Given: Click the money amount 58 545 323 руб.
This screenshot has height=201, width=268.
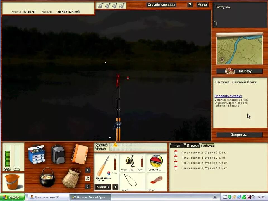Looking at the screenshot, I should 69,12.
